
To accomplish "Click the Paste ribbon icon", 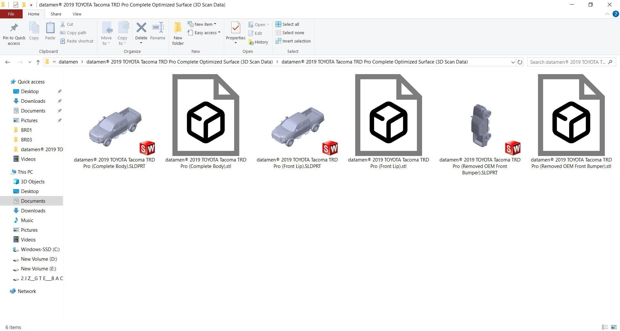I will [x=50, y=28].
